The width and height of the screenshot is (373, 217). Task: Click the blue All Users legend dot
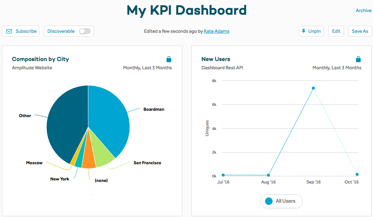[268, 201]
